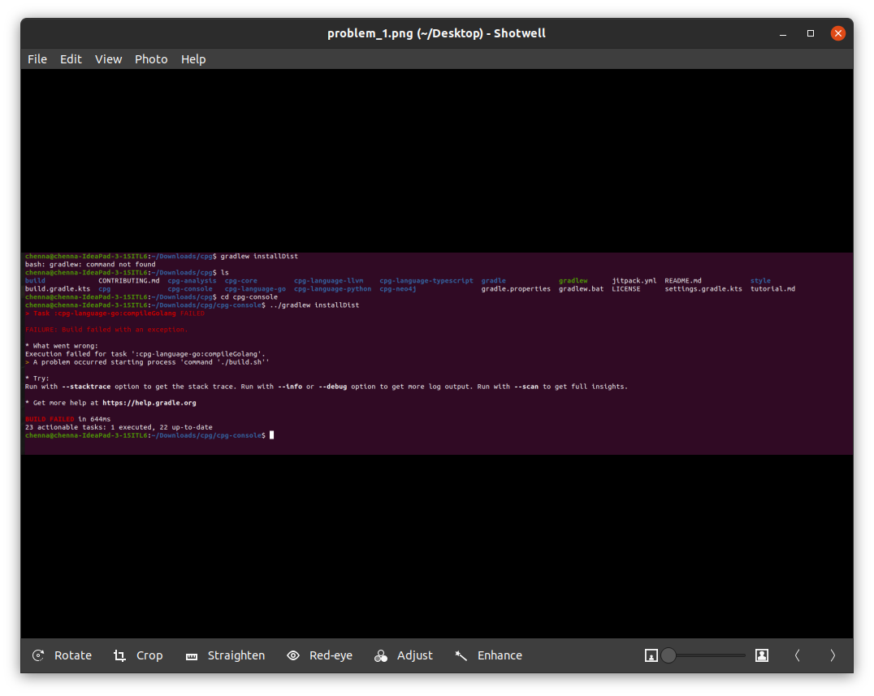This screenshot has width=874, height=696.
Task: Open the File menu
Action: (x=37, y=59)
